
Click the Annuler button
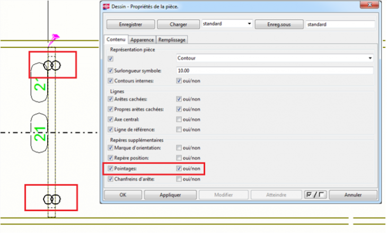353,195
